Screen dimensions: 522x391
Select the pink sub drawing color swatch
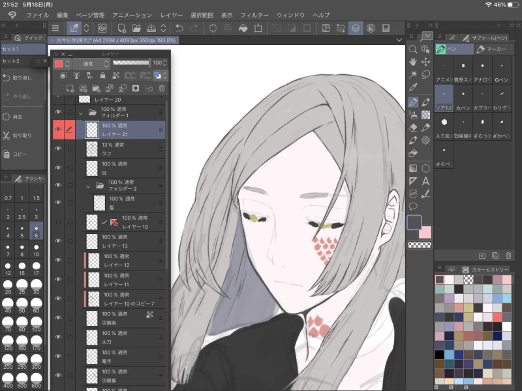pyautogui.click(x=425, y=232)
